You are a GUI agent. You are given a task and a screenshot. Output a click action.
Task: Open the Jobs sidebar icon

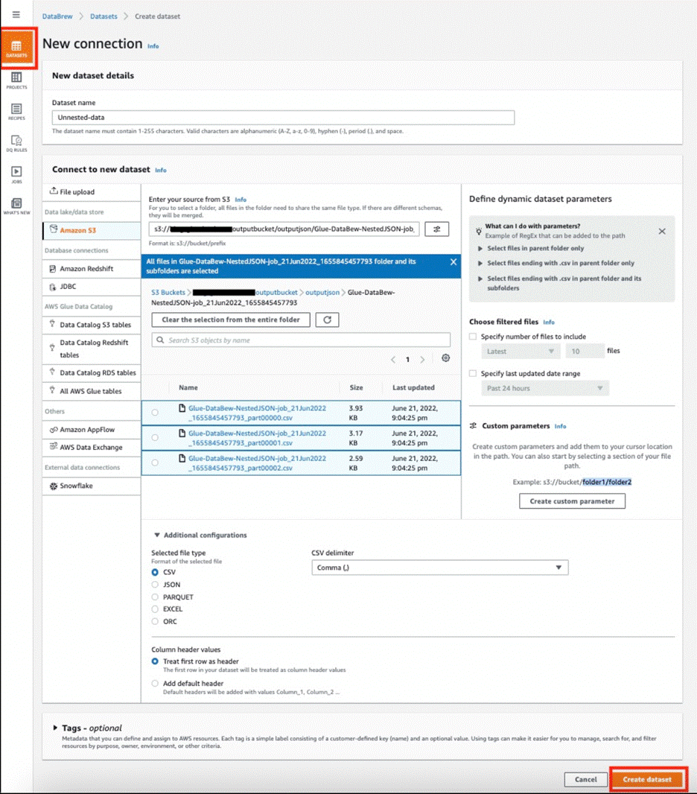[x=16, y=174]
